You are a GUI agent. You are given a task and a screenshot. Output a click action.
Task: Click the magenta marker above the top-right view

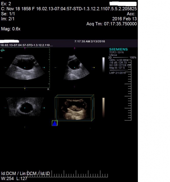point(75,48)
